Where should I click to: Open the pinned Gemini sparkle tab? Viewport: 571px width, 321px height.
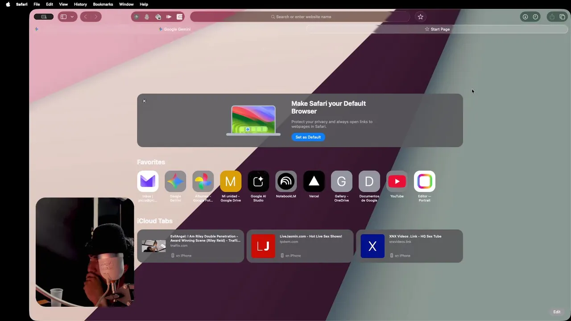click(x=37, y=29)
